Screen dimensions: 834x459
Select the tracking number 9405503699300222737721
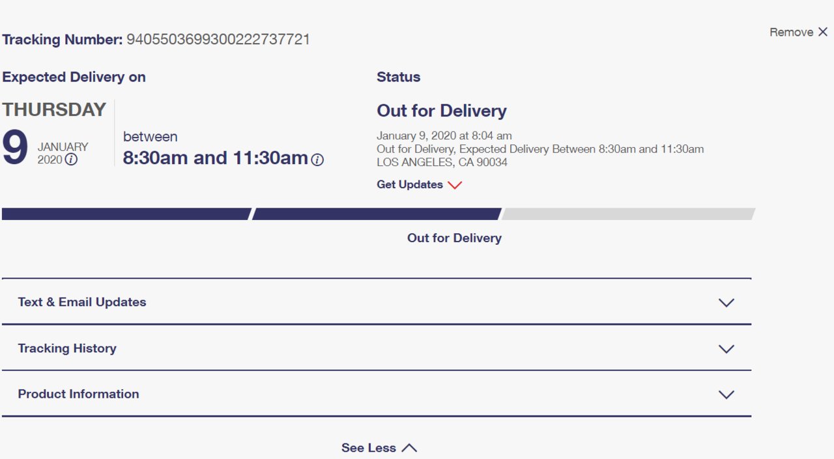(218, 40)
